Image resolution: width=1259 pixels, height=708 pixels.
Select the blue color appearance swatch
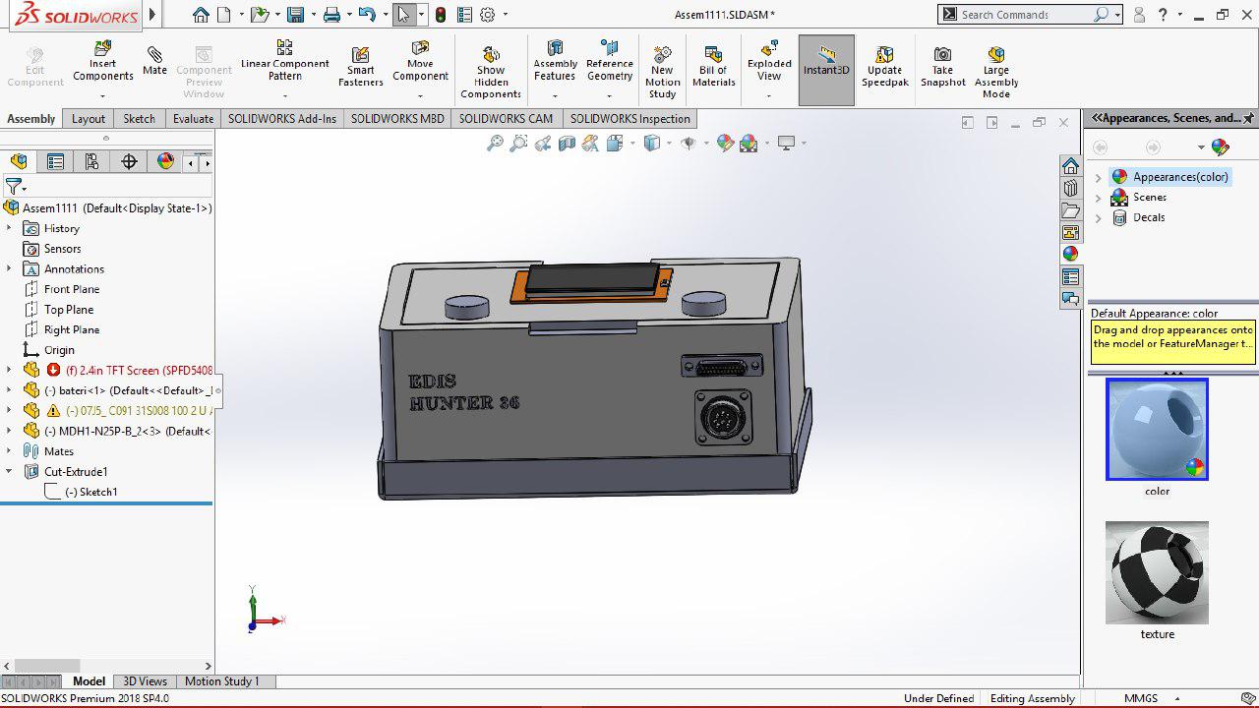pos(1157,430)
